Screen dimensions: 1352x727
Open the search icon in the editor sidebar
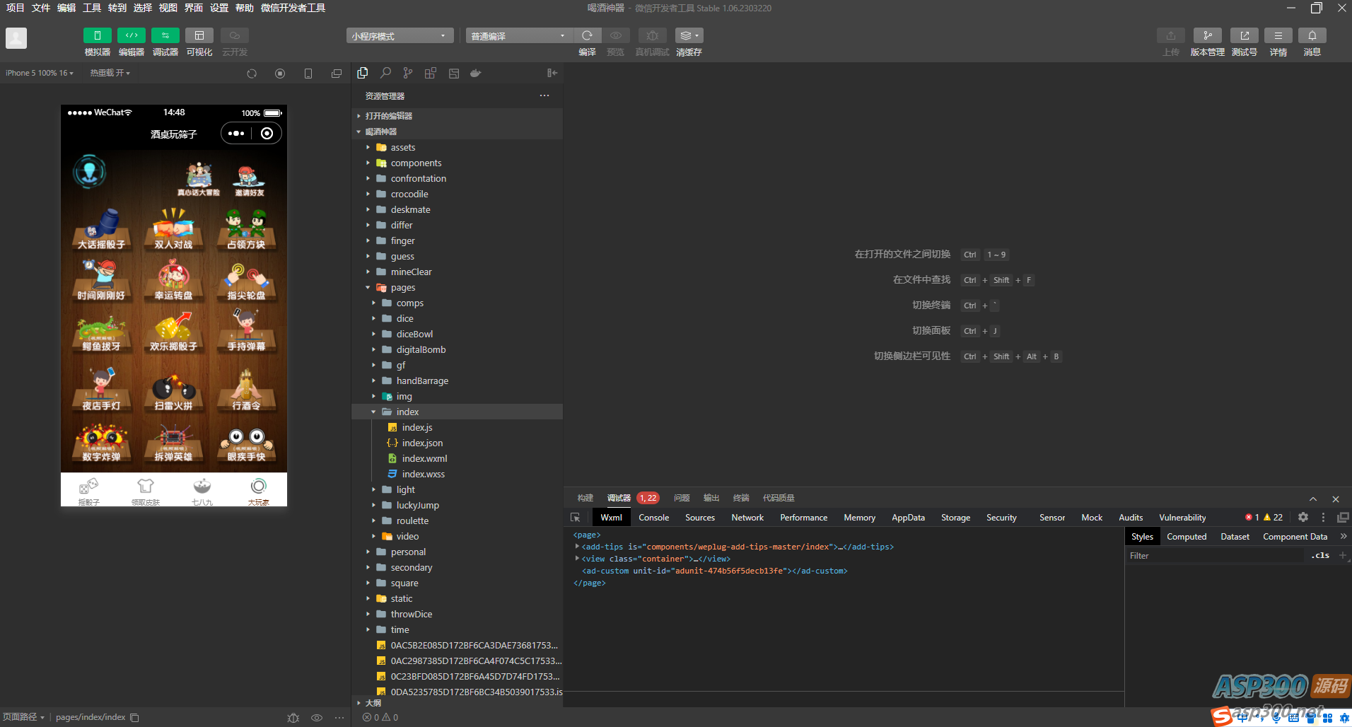tap(385, 73)
